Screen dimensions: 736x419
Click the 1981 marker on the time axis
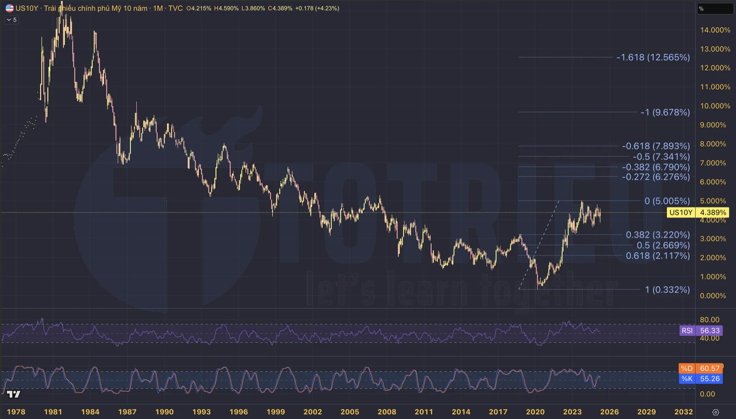(53, 412)
